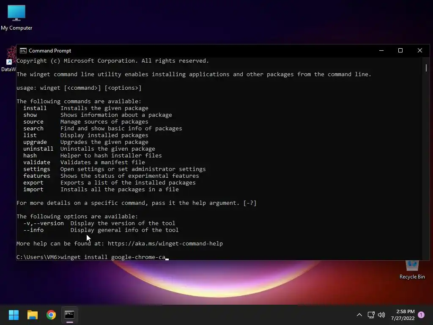Image resolution: width=433 pixels, height=325 pixels.
Task: Click the 'uninstall' command name
Action: click(38, 149)
